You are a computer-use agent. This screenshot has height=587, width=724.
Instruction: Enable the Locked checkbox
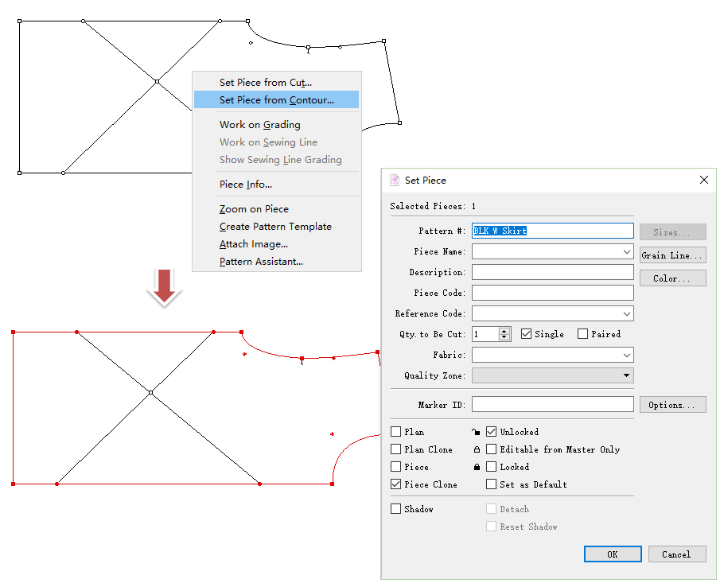(492, 467)
